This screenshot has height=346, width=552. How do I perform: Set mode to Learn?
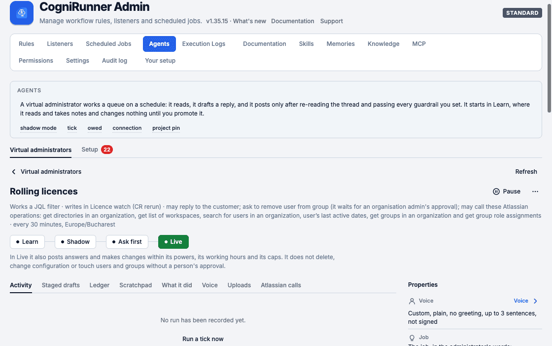[27, 242]
